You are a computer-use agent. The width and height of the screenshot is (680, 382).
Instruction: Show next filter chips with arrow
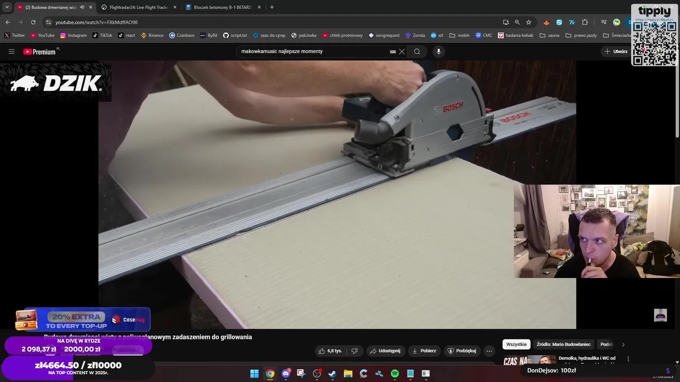[x=623, y=344]
